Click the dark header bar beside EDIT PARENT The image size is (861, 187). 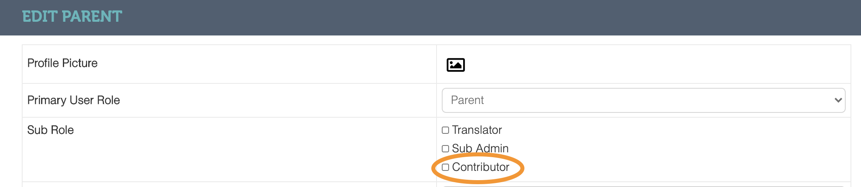pos(484,17)
